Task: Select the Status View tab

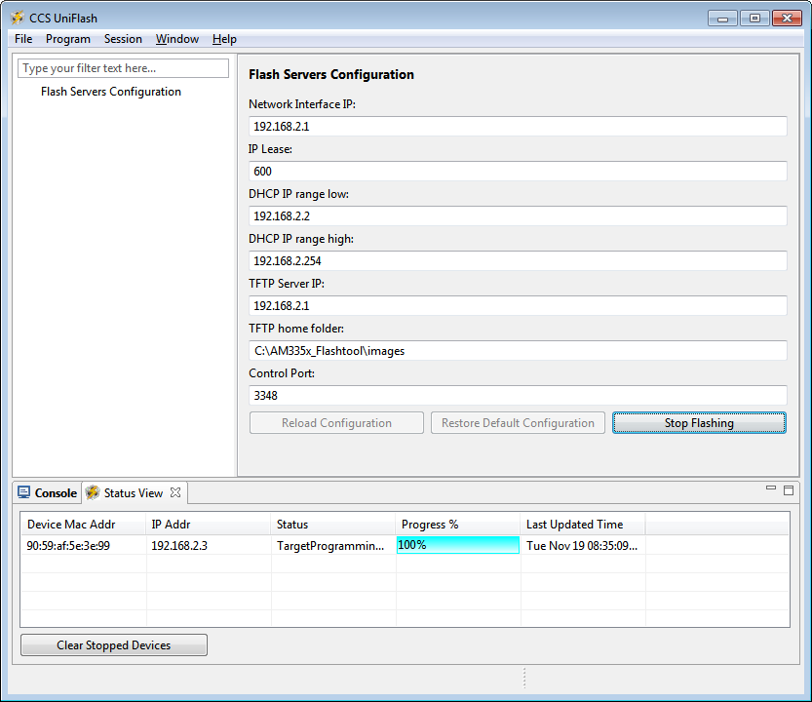Action: (133, 493)
